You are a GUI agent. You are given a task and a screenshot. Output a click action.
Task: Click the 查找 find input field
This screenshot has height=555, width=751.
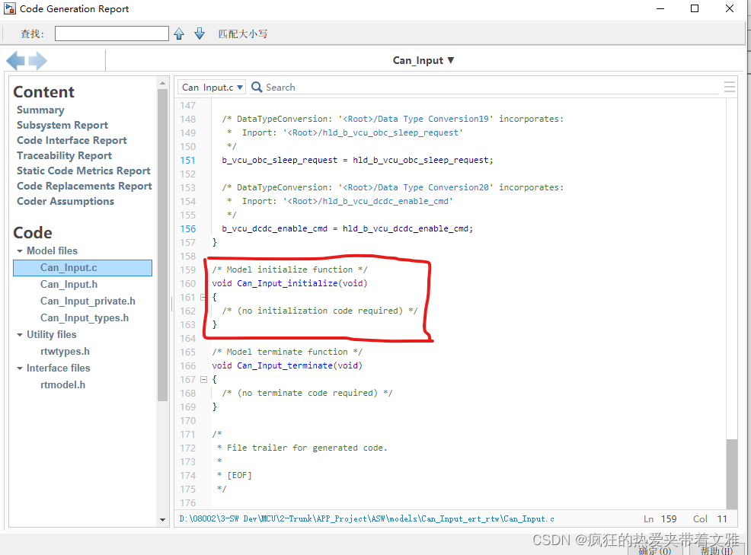pyautogui.click(x=112, y=33)
